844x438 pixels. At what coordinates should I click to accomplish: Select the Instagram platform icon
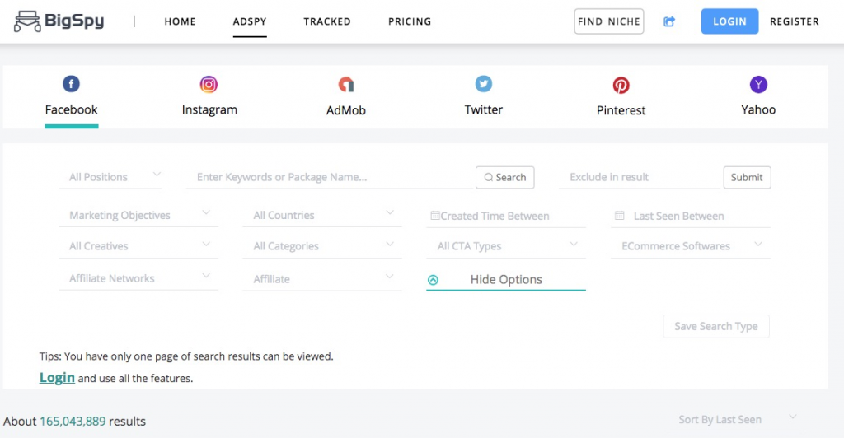tap(209, 84)
